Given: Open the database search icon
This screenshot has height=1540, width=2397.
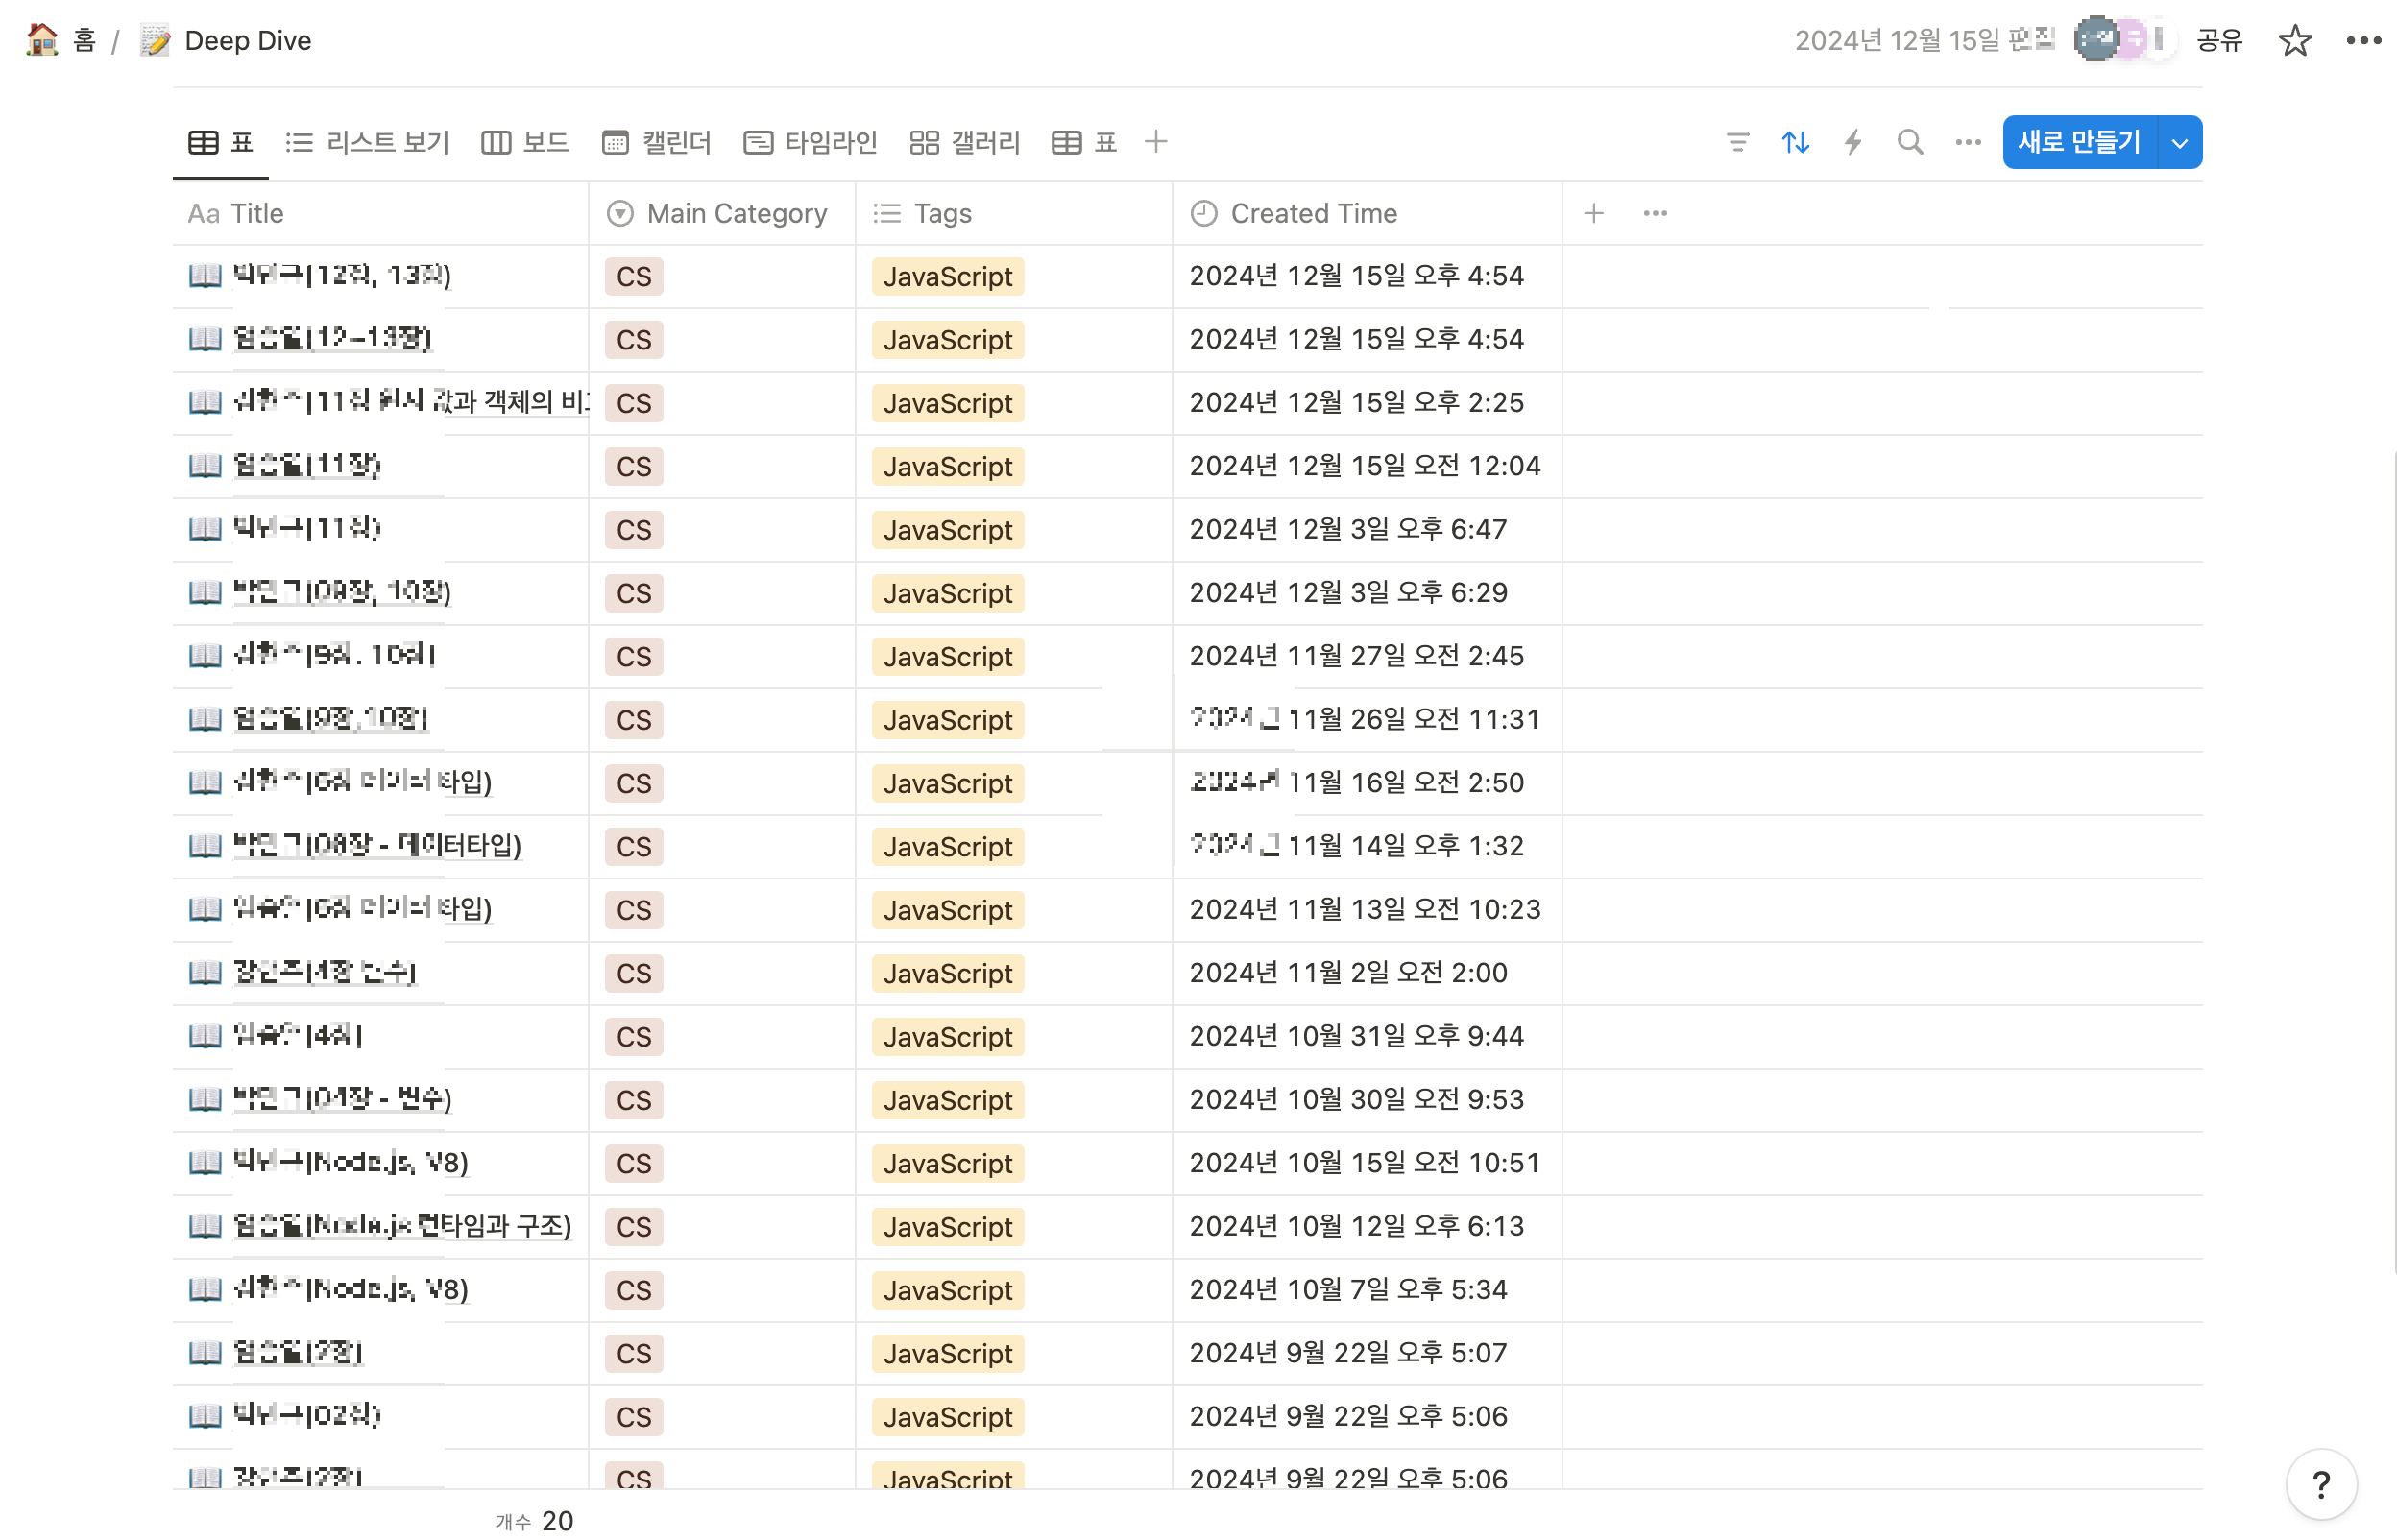Looking at the screenshot, I should (1909, 142).
